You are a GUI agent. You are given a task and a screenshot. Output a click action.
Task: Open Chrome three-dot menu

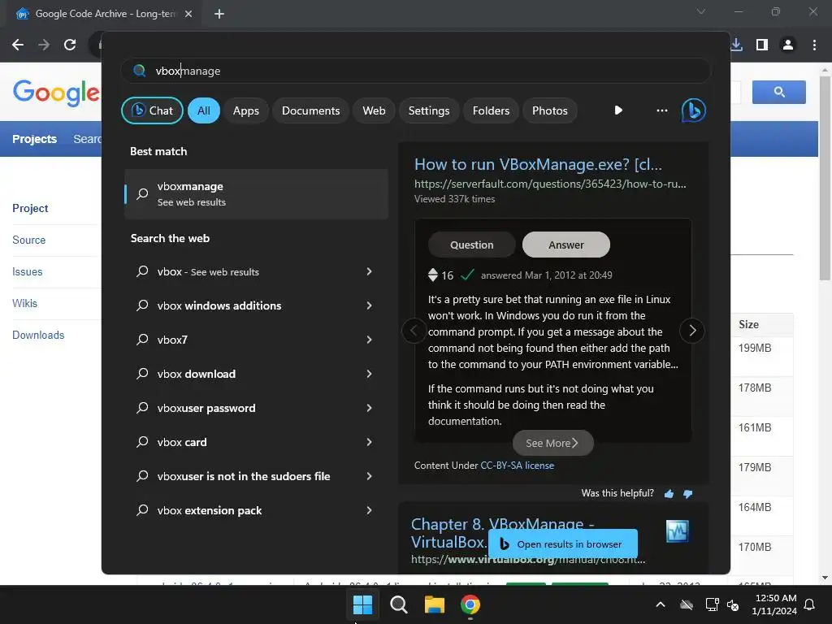click(x=814, y=45)
